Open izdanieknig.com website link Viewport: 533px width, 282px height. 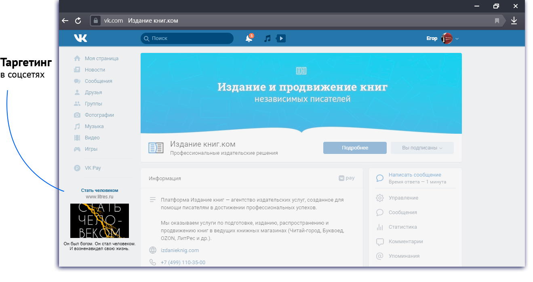pos(180,250)
